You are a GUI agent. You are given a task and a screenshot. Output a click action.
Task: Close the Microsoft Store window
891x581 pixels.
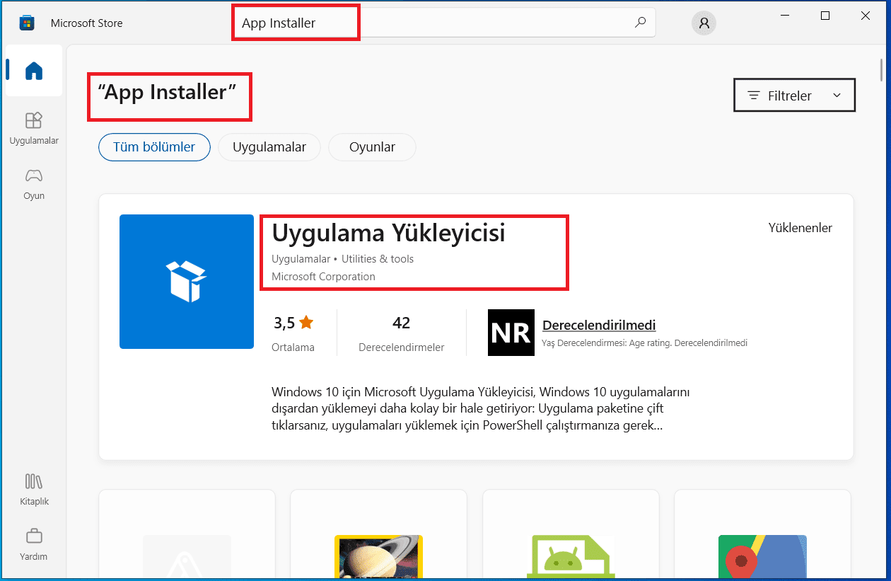(866, 16)
